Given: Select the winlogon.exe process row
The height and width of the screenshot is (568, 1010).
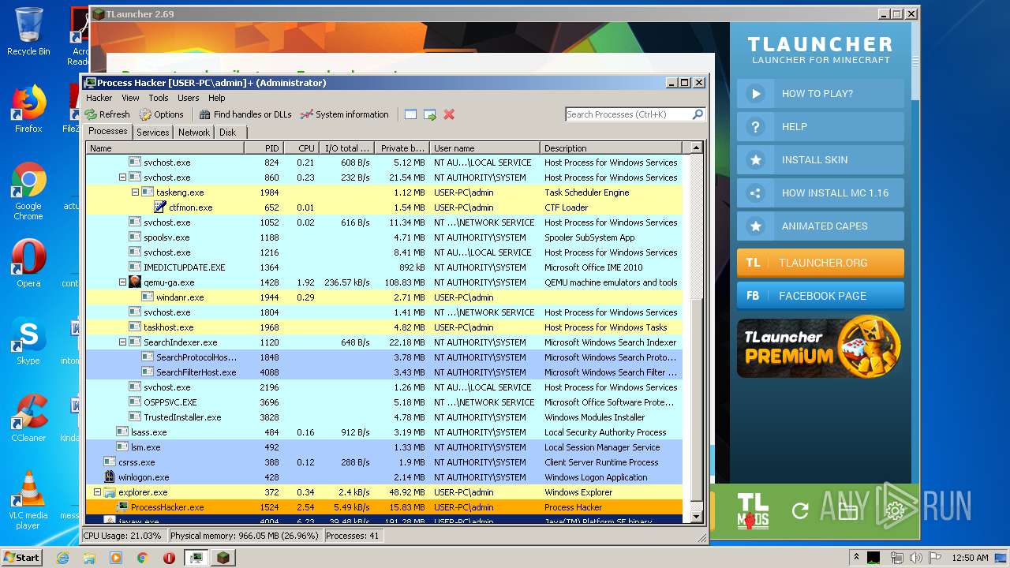Looking at the screenshot, I should coord(384,477).
